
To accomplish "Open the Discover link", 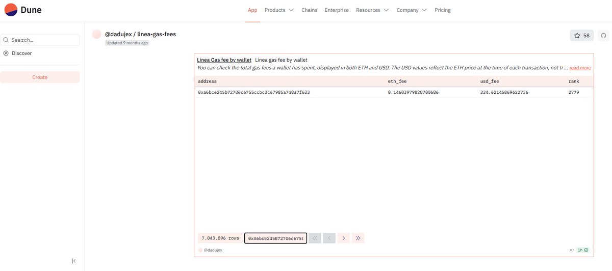I will coord(21,53).
